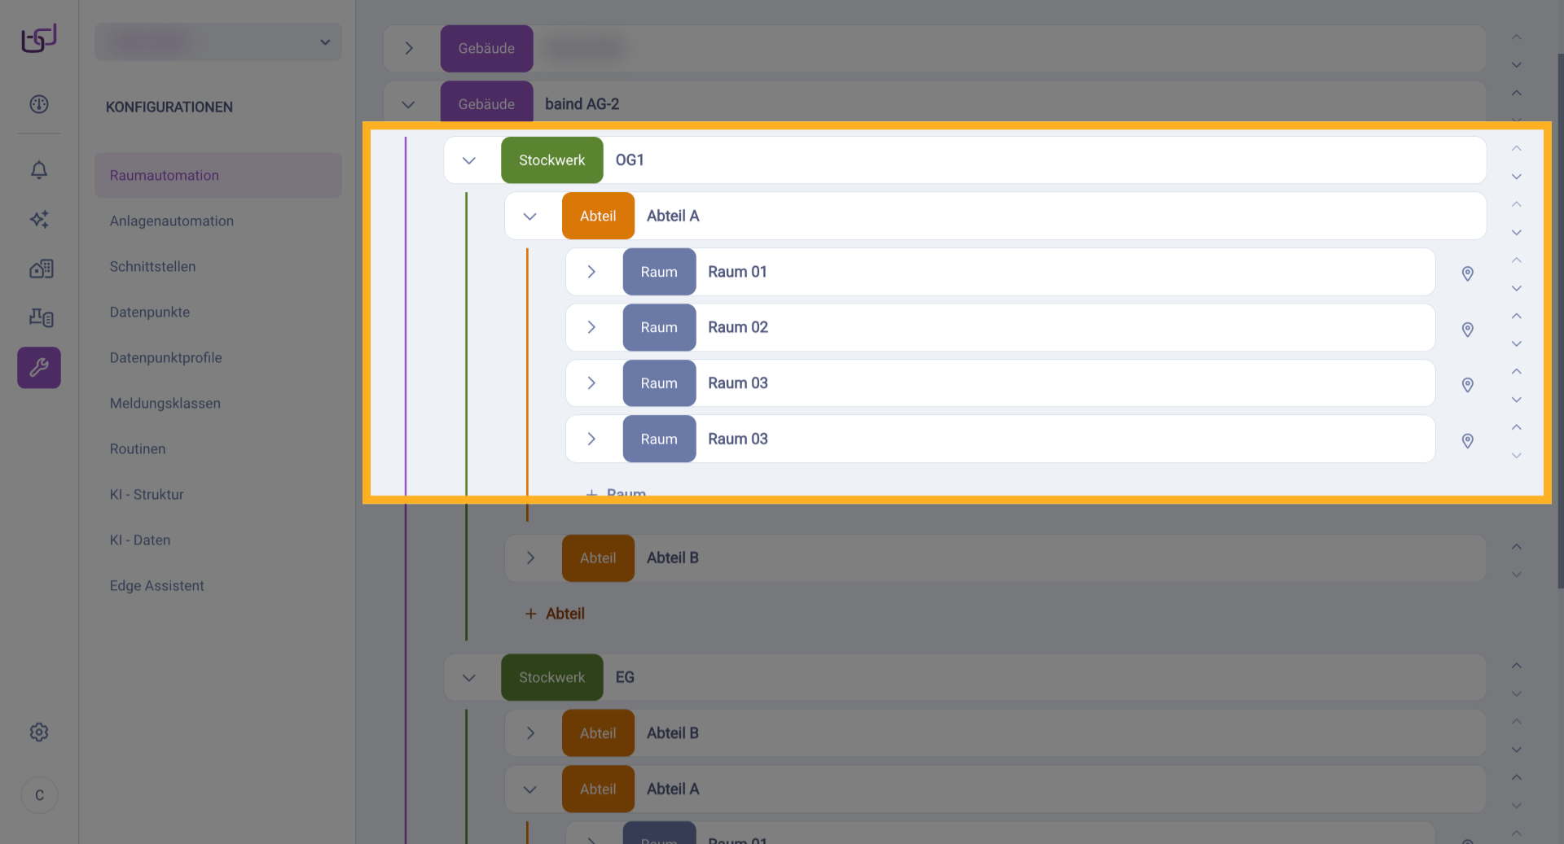The width and height of the screenshot is (1564, 844).
Task: Open the AI sparkles icon
Action: point(39,219)
